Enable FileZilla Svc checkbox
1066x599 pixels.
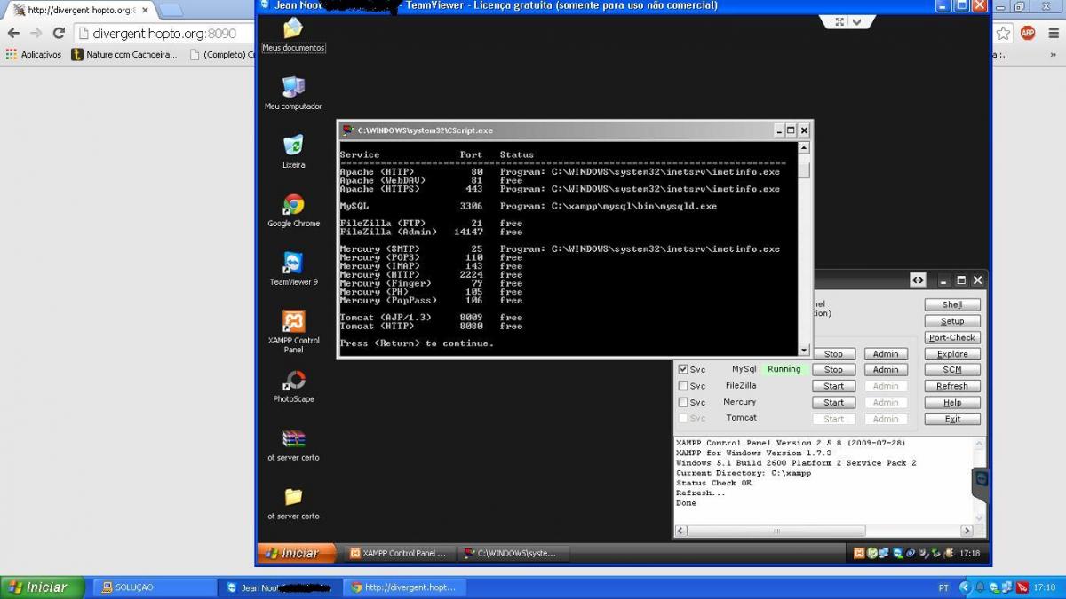[x=683, y=386]
